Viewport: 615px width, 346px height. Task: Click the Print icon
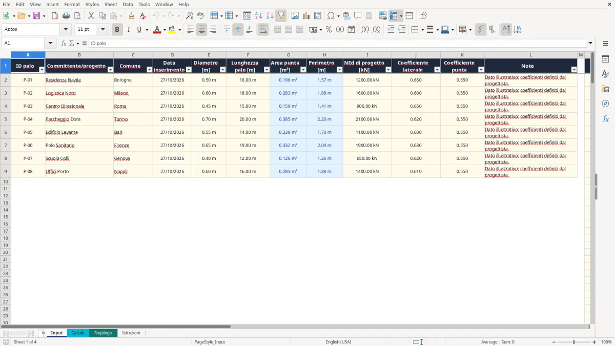tap(66, 16)
